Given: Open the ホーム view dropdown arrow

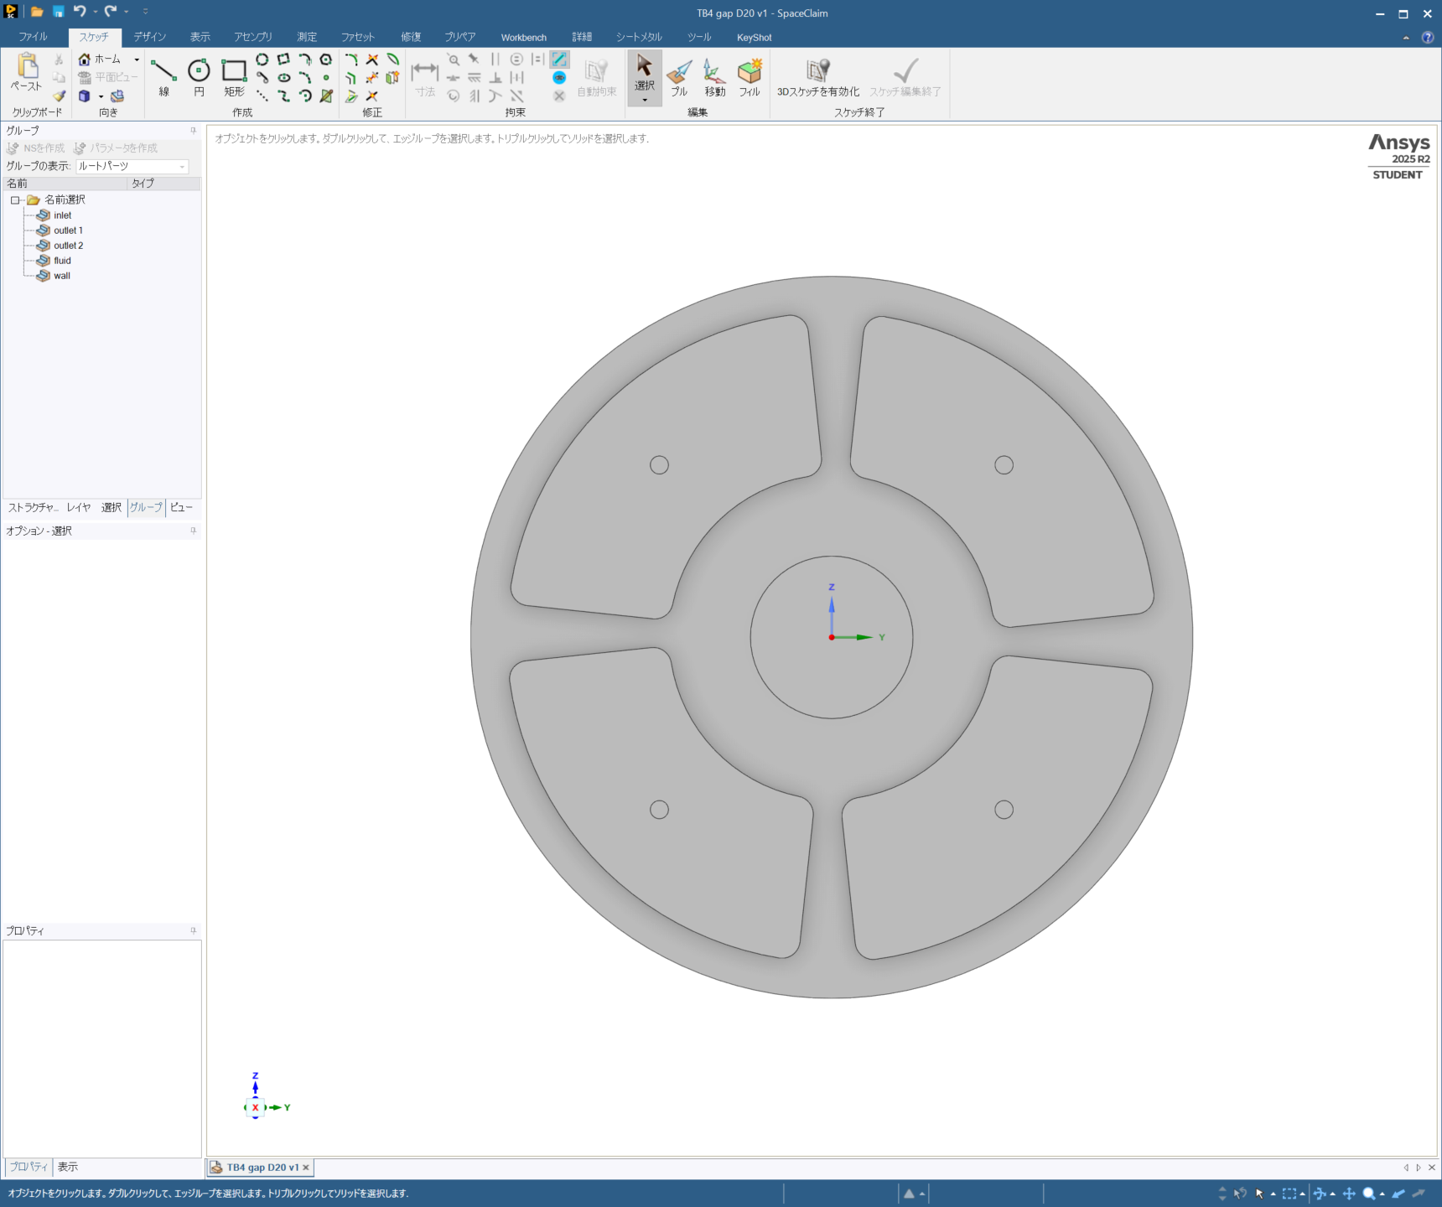Looking at the screenshot, I should [x=137, y=60].
